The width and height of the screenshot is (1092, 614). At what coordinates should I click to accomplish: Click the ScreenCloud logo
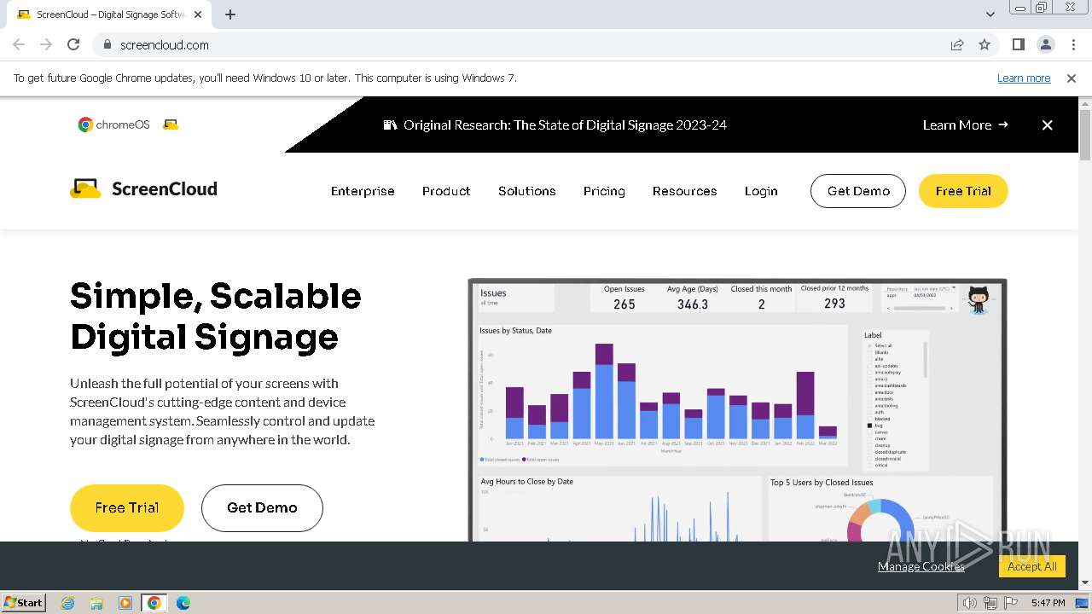pos(143,189)
